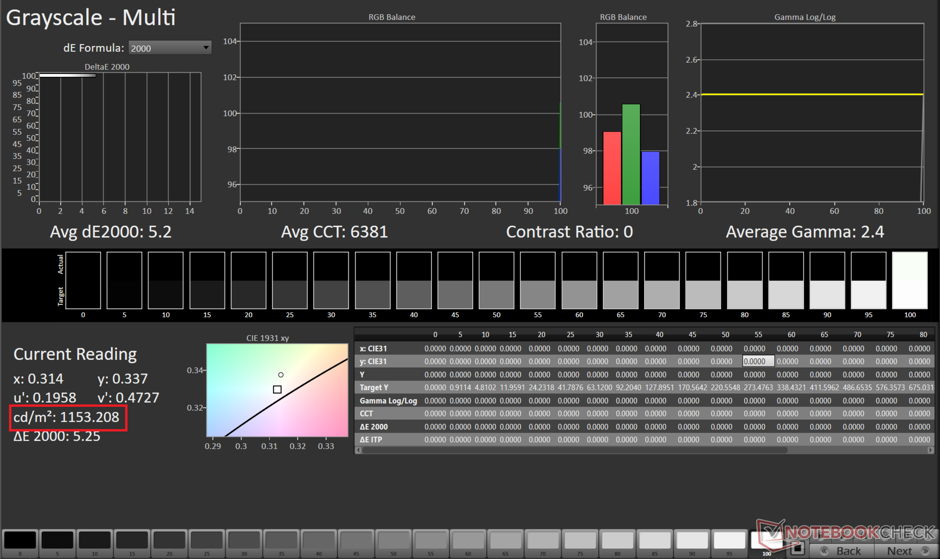
Task: Click the stop icon beside the Back button
Action: [798, 548]
